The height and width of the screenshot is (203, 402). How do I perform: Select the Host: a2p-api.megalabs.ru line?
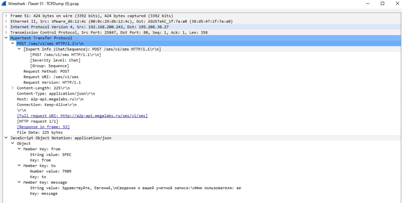point(50,99)
